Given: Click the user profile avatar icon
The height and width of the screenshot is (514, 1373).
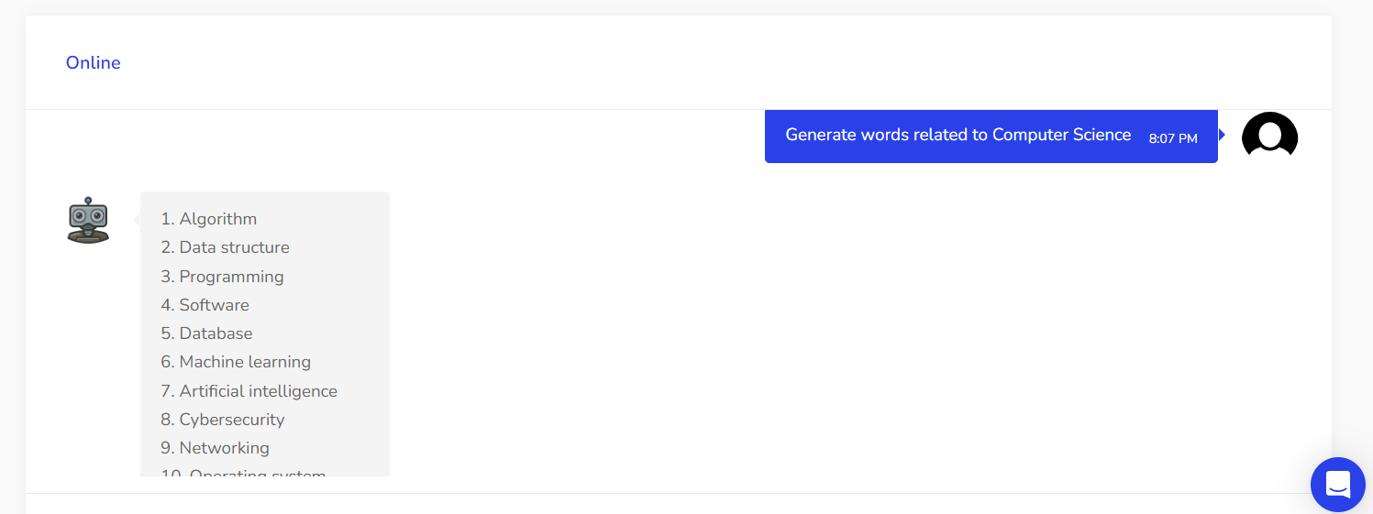Looking at the screenshot, I should pos(1269,134).
